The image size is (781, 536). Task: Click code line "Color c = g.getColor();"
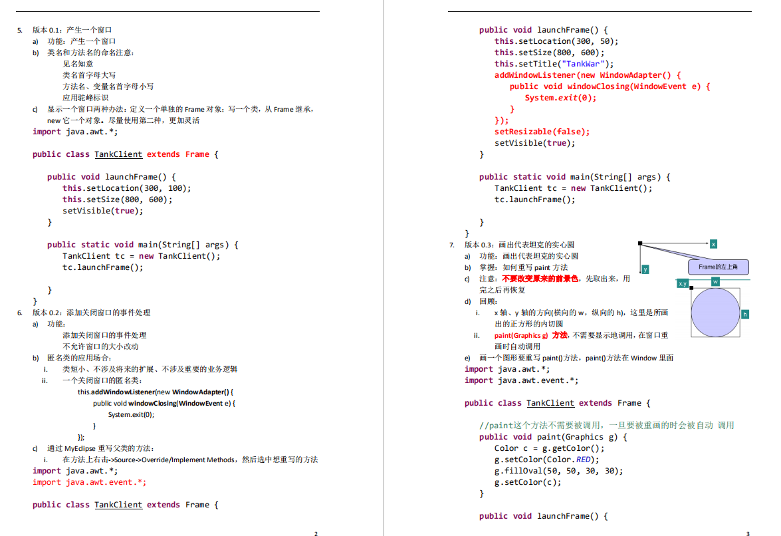550,448
